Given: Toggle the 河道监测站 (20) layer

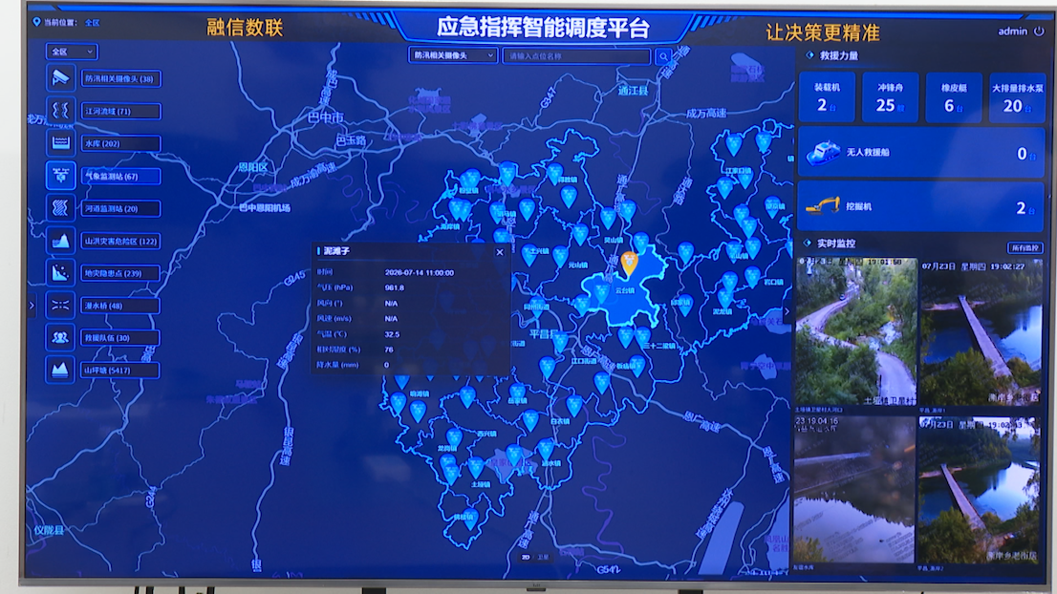Looking at the screenshot, I should coord(120,209).
